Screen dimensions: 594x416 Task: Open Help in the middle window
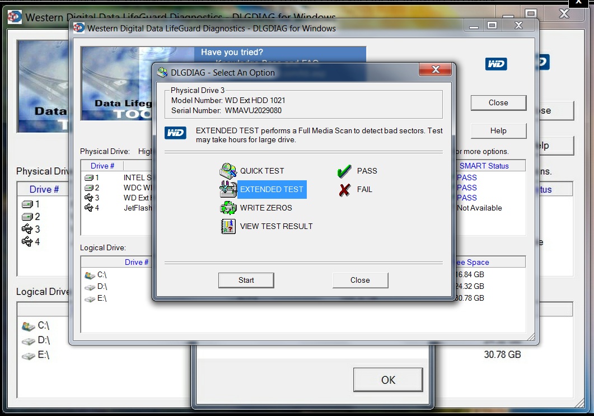click(x=498, y=130)
